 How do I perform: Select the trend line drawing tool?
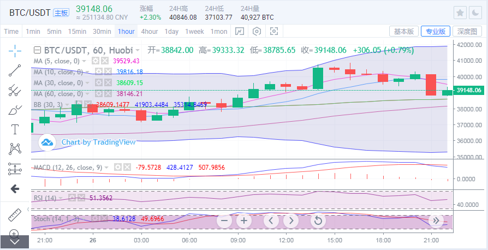15,70
